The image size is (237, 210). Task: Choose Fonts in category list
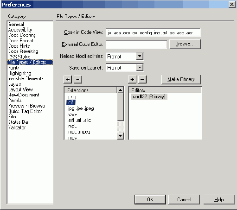click(13, 68)
